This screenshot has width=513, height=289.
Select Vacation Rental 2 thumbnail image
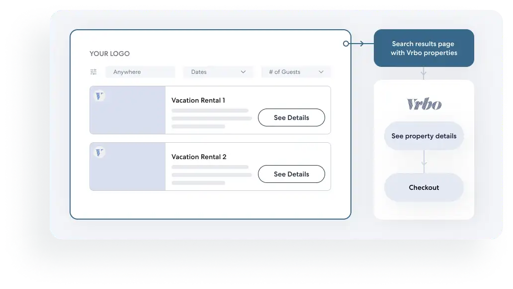click(128, 167)
